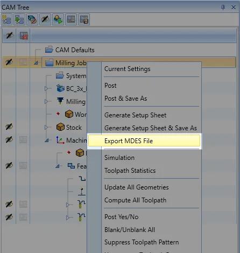
Task: Click the last toolbar icon with sheet
Action: tap(84, 19)
